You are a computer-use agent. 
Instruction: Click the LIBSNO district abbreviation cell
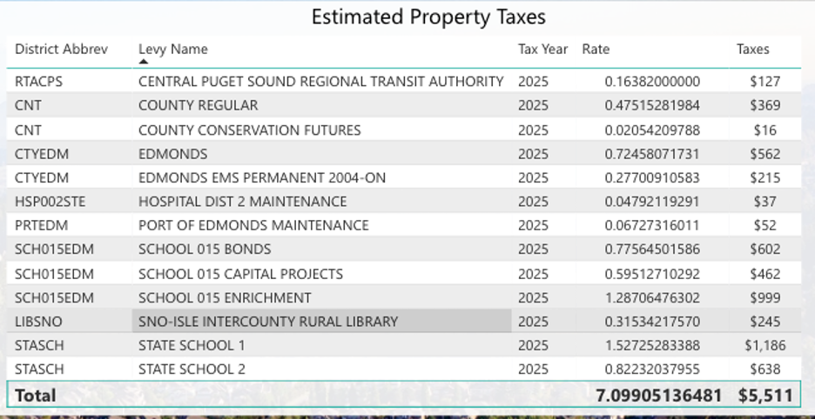coord(38,321)
